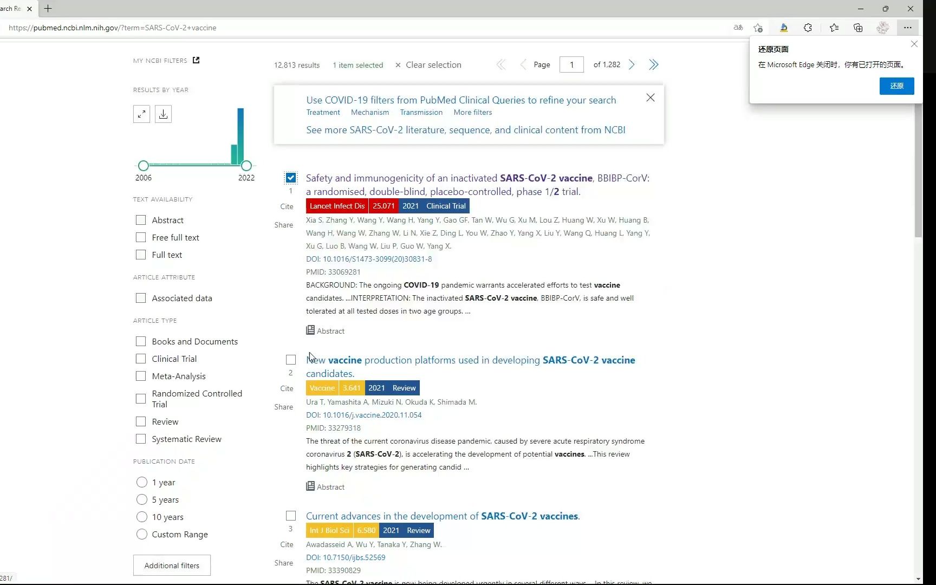This screenshot has width=936, height=585.
Task: Share the Lancet Infect Dis article
Action: tap(284, 225)
